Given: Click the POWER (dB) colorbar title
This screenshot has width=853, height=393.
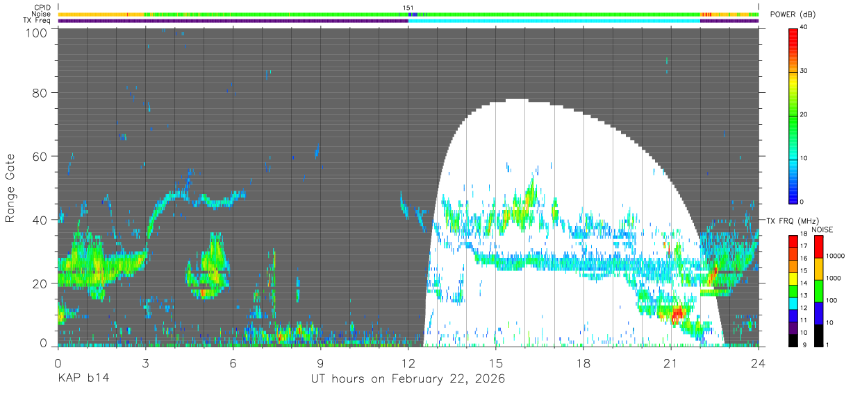Looking at the screenshot, I should pyautogui.click(x=793, y=15).
